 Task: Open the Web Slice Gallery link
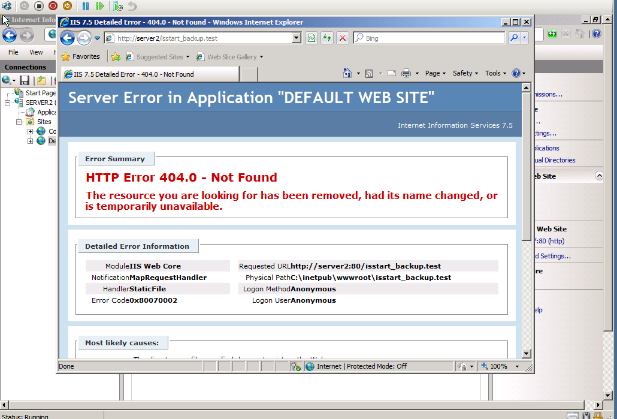tap(230, 57)
